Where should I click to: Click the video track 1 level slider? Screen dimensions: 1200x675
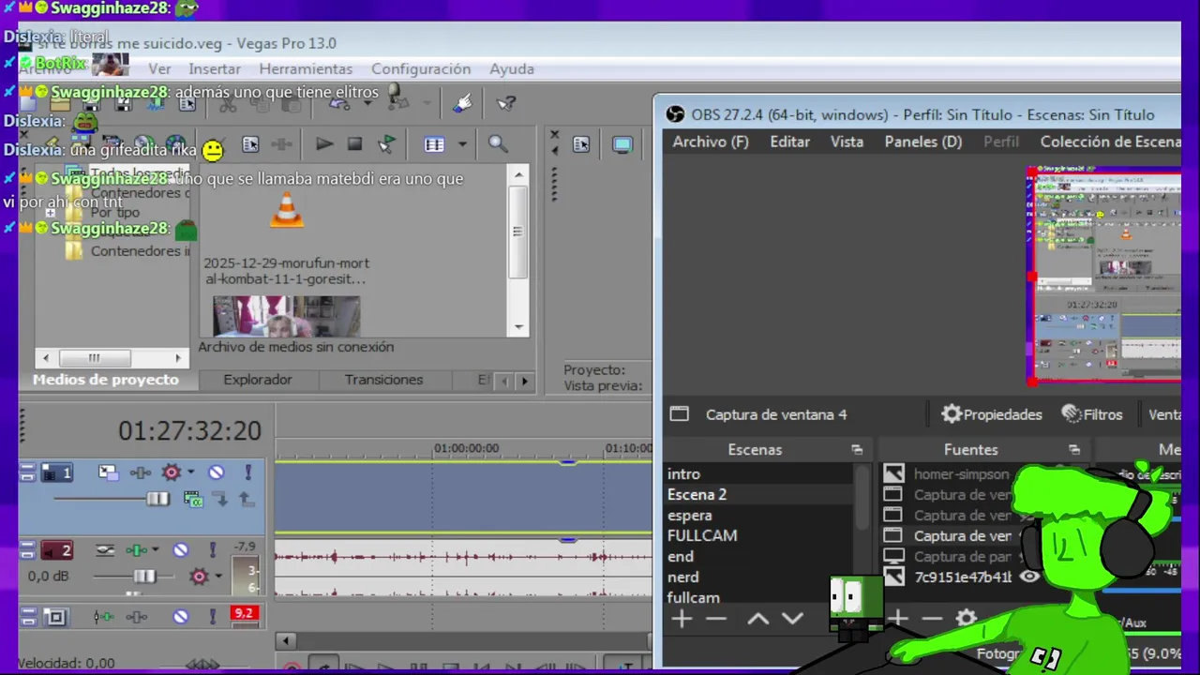tap(157, 499)
